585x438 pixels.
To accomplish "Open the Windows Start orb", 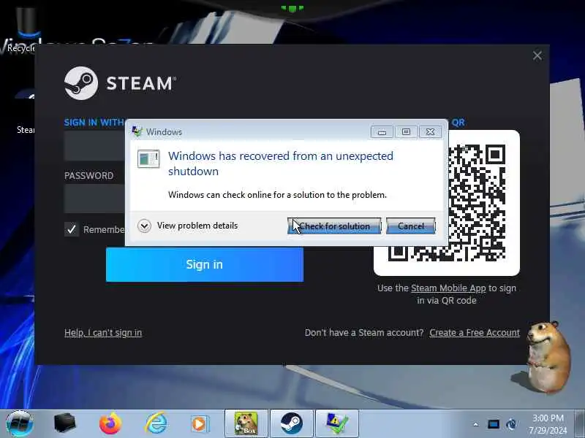I will point(20,423).
